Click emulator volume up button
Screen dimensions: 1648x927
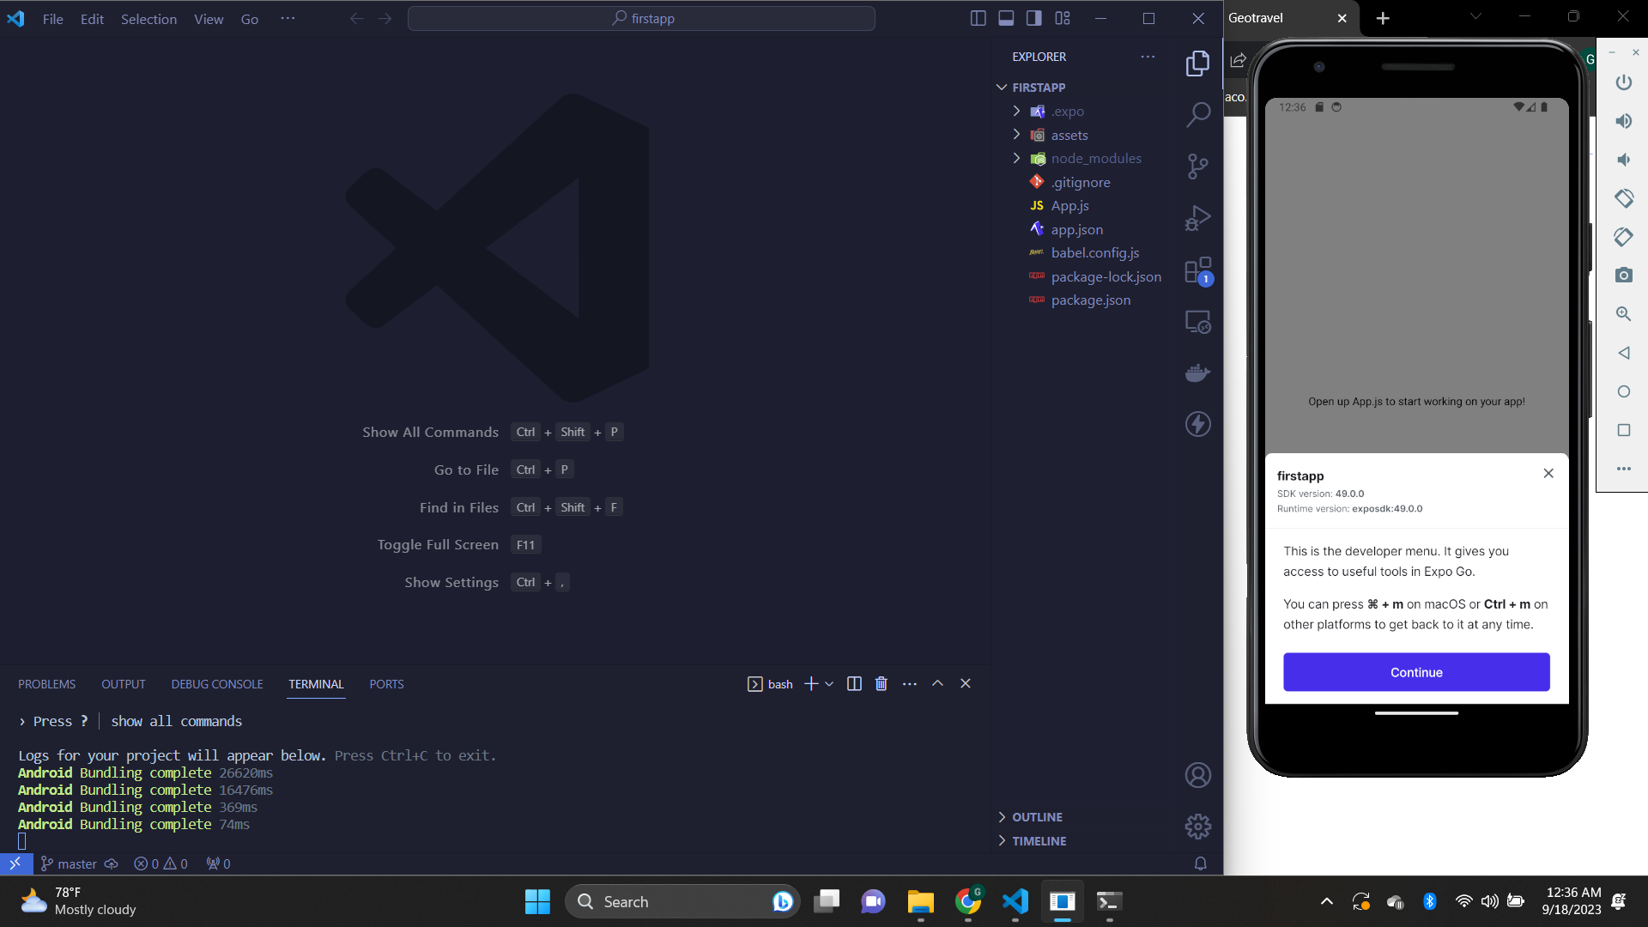pyautogui.click(x=1623, y=121)
